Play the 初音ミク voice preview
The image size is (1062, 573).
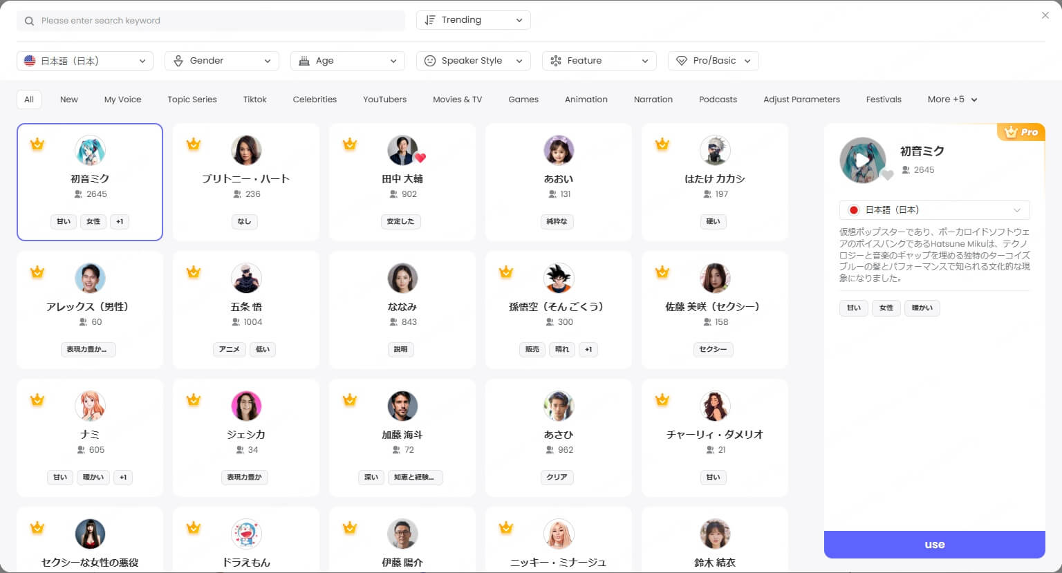click(x=862, y=160)
